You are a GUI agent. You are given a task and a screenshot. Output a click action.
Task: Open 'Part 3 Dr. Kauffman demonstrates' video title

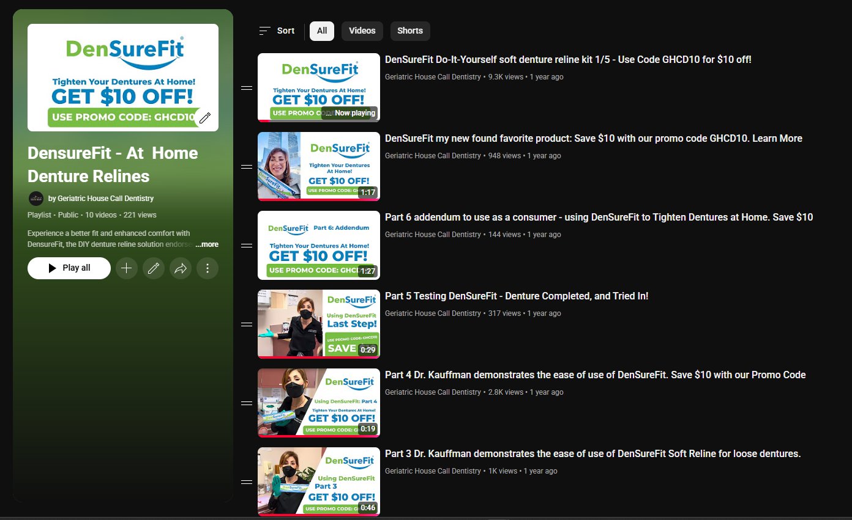tap(593, 454)
